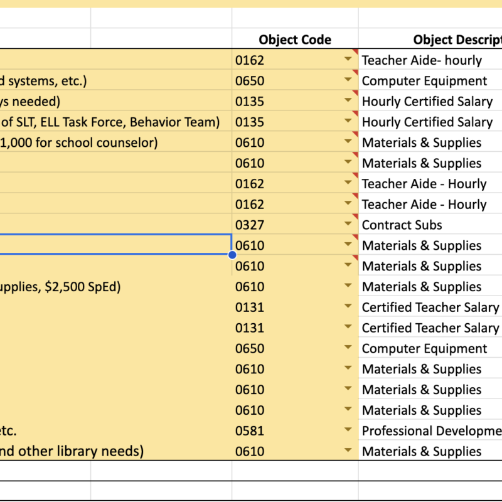Select the Professional Development description cell

click(x=430, y=430)
